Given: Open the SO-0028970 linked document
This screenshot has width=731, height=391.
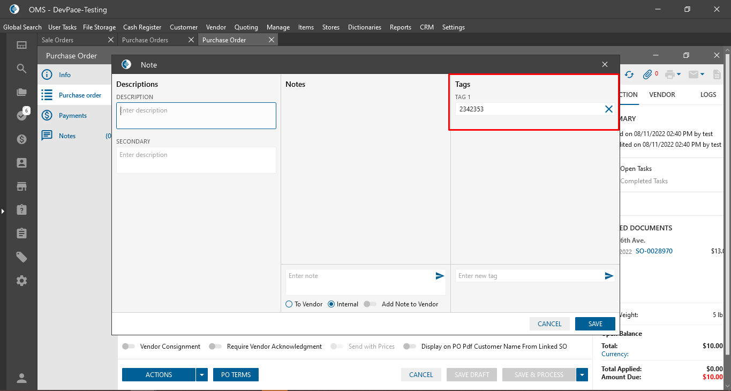Looking at the screenshot, I should 654,251.
